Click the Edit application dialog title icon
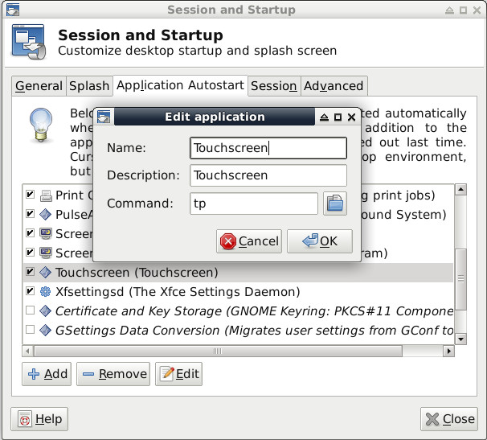The height and width of the screenshot is (440, 487). pyautogui.click(x=103, y=117)
